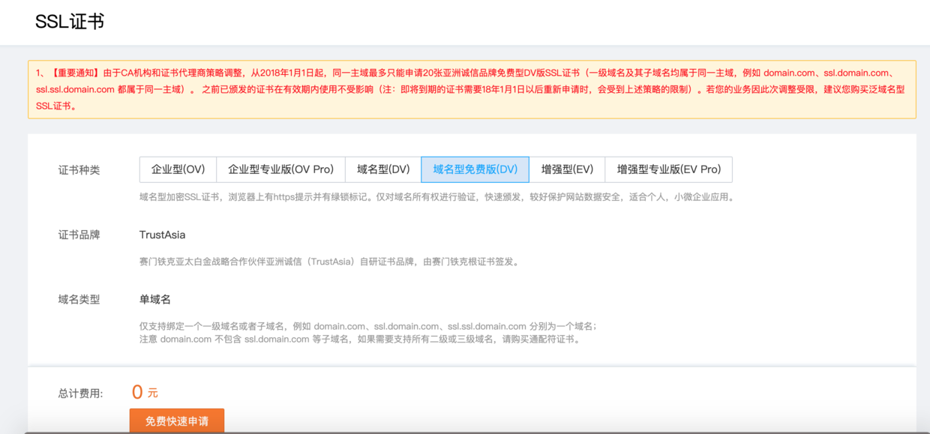The width and height of the screenshot is (930, 434).
Task: Click the 域名类型 label
Action: point(79,299)
